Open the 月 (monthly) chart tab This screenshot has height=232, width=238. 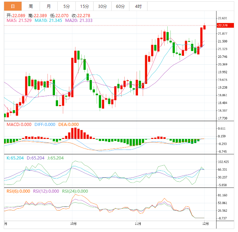click(49, 6)
